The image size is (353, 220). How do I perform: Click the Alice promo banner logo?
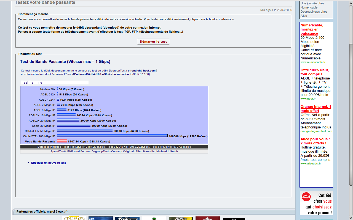[306, 197]
